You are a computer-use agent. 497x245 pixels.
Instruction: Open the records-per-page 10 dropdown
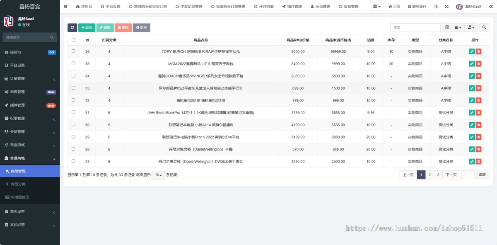click(x=158, y=175)
